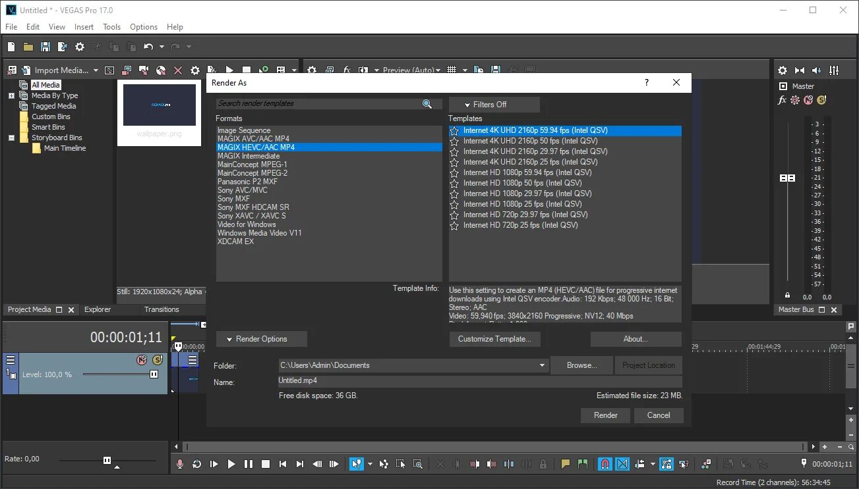This screenshot has width=859, height=489.
Task: Expand Render Options section
Action: coord(262,339)
